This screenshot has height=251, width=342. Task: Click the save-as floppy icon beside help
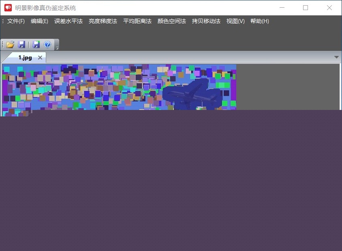36,44
